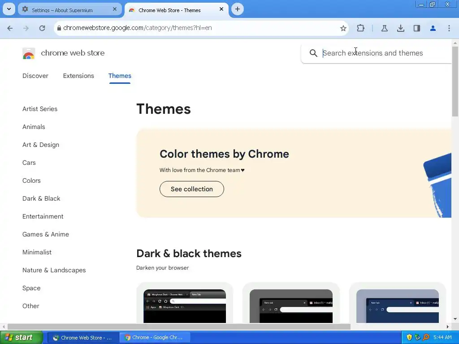Click the horizontal scrollbar thumb

pos(179,327)
